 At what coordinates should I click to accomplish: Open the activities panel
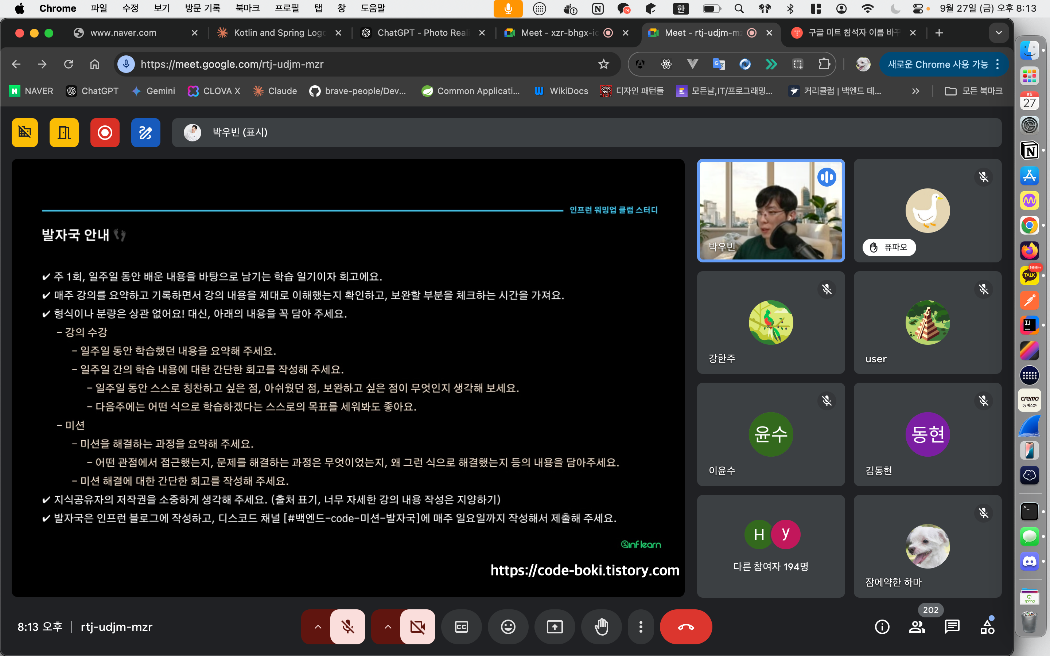point(987,626)
